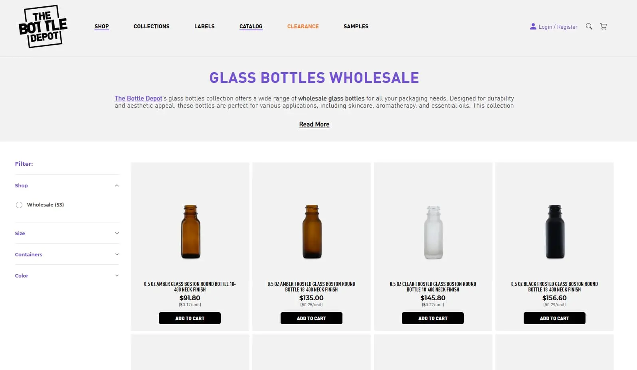The image size is (637, 370).
Task: Open the amber frosted bottle product title
Action: coord(311,287)
